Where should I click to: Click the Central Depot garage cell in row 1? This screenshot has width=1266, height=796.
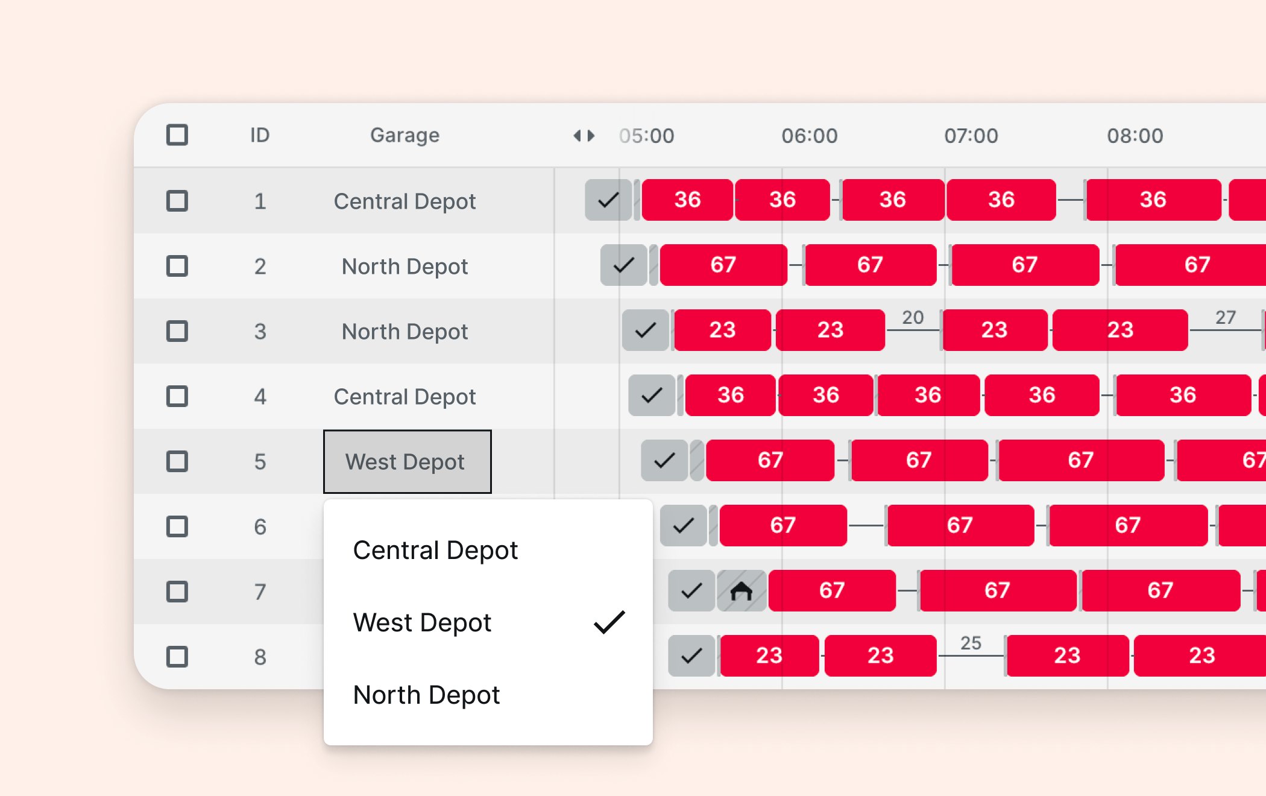point(405,201)
